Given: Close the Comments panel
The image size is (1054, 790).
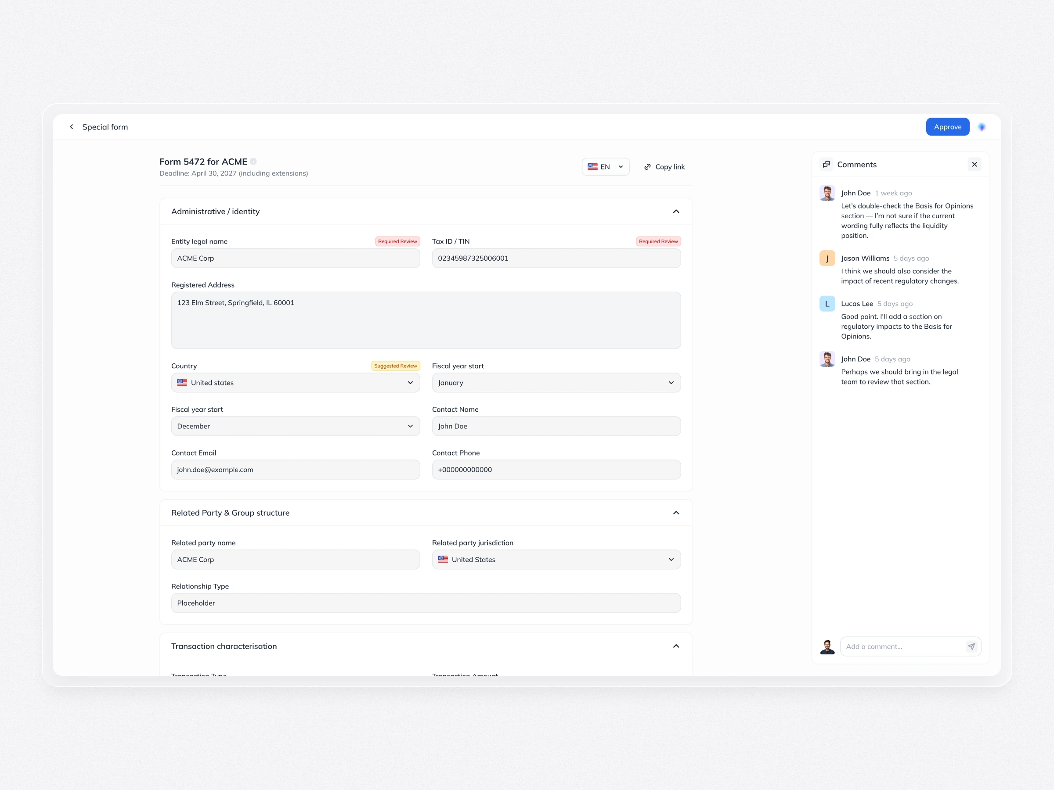Looking at the screenshot, I should (x=975, y=164).
